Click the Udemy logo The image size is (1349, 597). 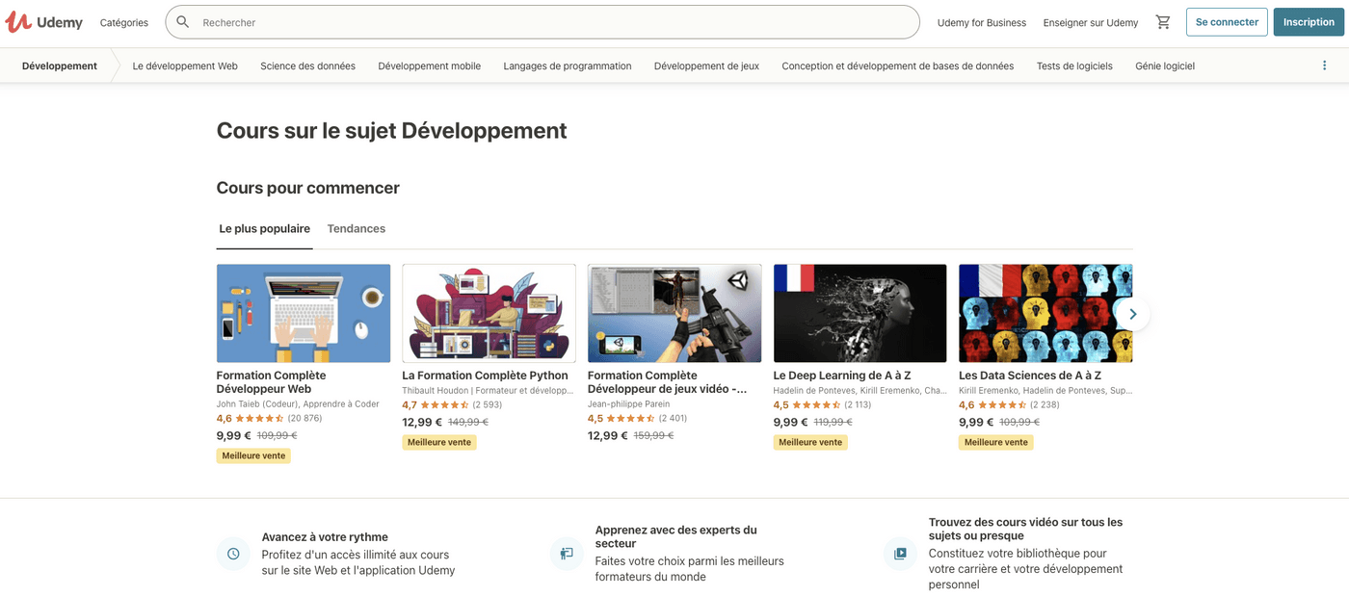[44, 22]
